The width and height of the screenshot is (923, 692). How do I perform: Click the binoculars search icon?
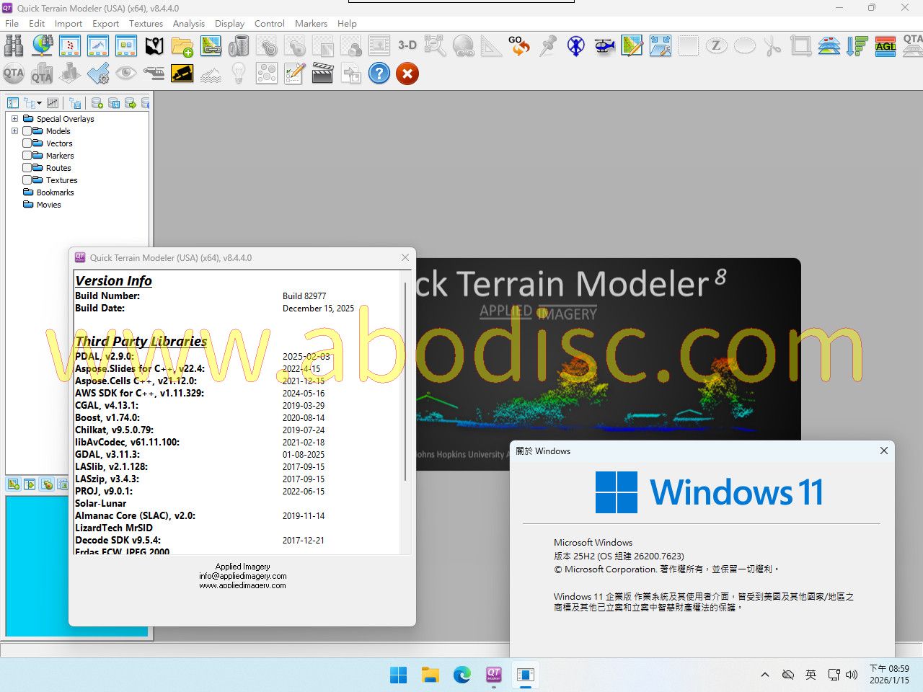(x=14, y=46)
